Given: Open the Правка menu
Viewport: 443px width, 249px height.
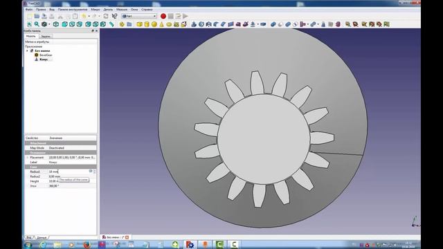Looking at the screenshot, I should pos(41,9).
